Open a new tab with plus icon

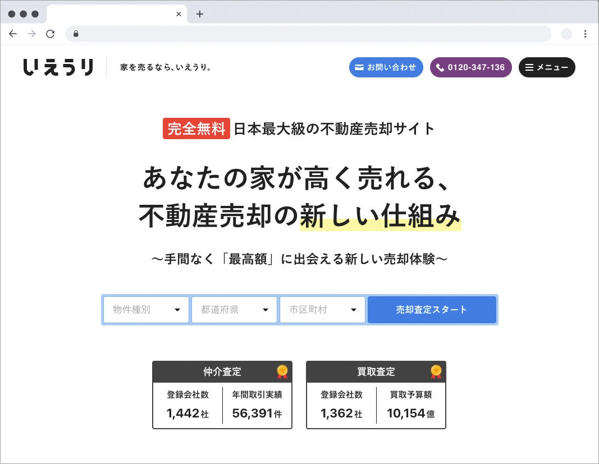pos(200,14)
